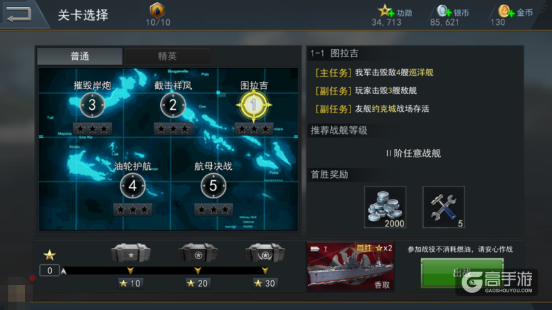Select stage 4 油轮护航 on the map
The width and height of the screenshot is (552, 310).
pyautogui.click(x=132, y=186)
